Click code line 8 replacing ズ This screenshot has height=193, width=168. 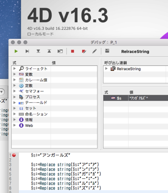click(x=66, y=188)
